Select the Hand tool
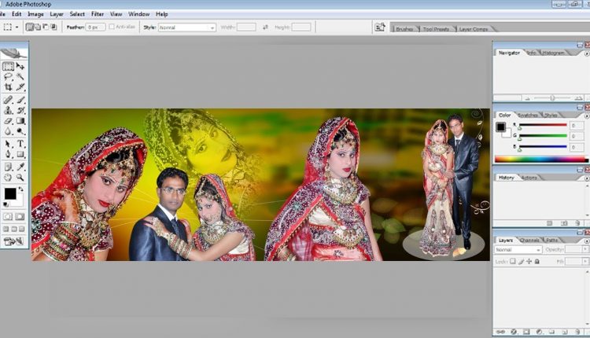Image resolution: width=590 pixels, height=338 pixels. click(x=9, y=177)
